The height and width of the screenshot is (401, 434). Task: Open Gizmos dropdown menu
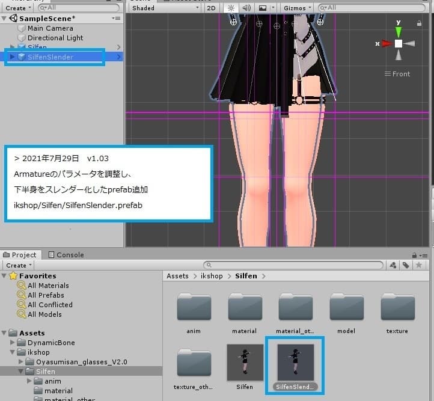pos(298,8)
